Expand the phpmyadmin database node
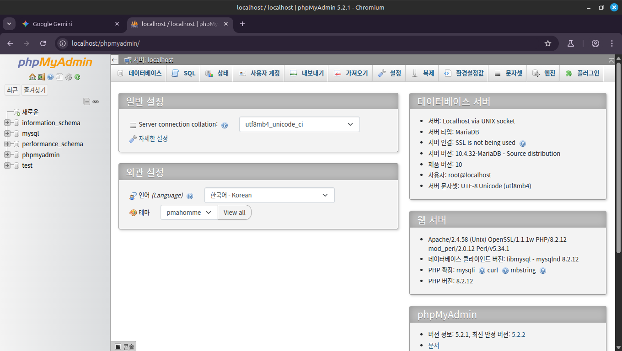622x351 pixels. (x=7, y=155)
